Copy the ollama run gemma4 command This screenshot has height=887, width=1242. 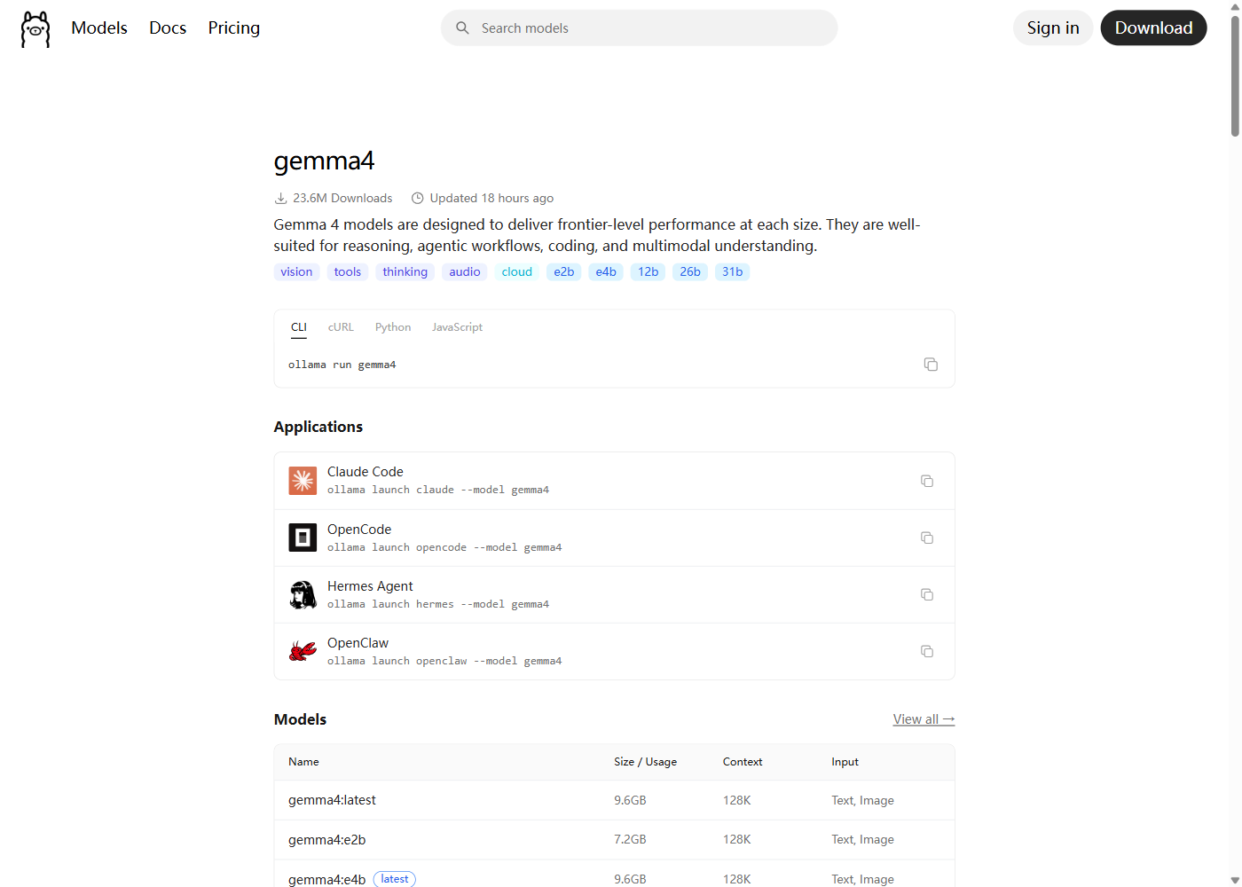coord(931,365)
